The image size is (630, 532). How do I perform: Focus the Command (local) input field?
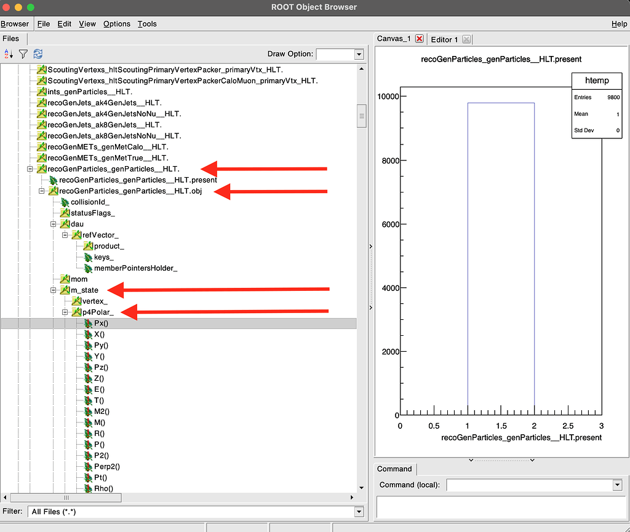click(529, 485)
